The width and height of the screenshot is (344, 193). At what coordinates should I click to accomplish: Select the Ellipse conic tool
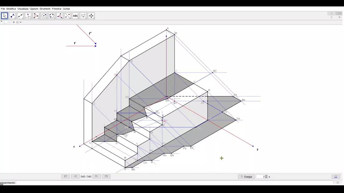[x=52, y=16]
